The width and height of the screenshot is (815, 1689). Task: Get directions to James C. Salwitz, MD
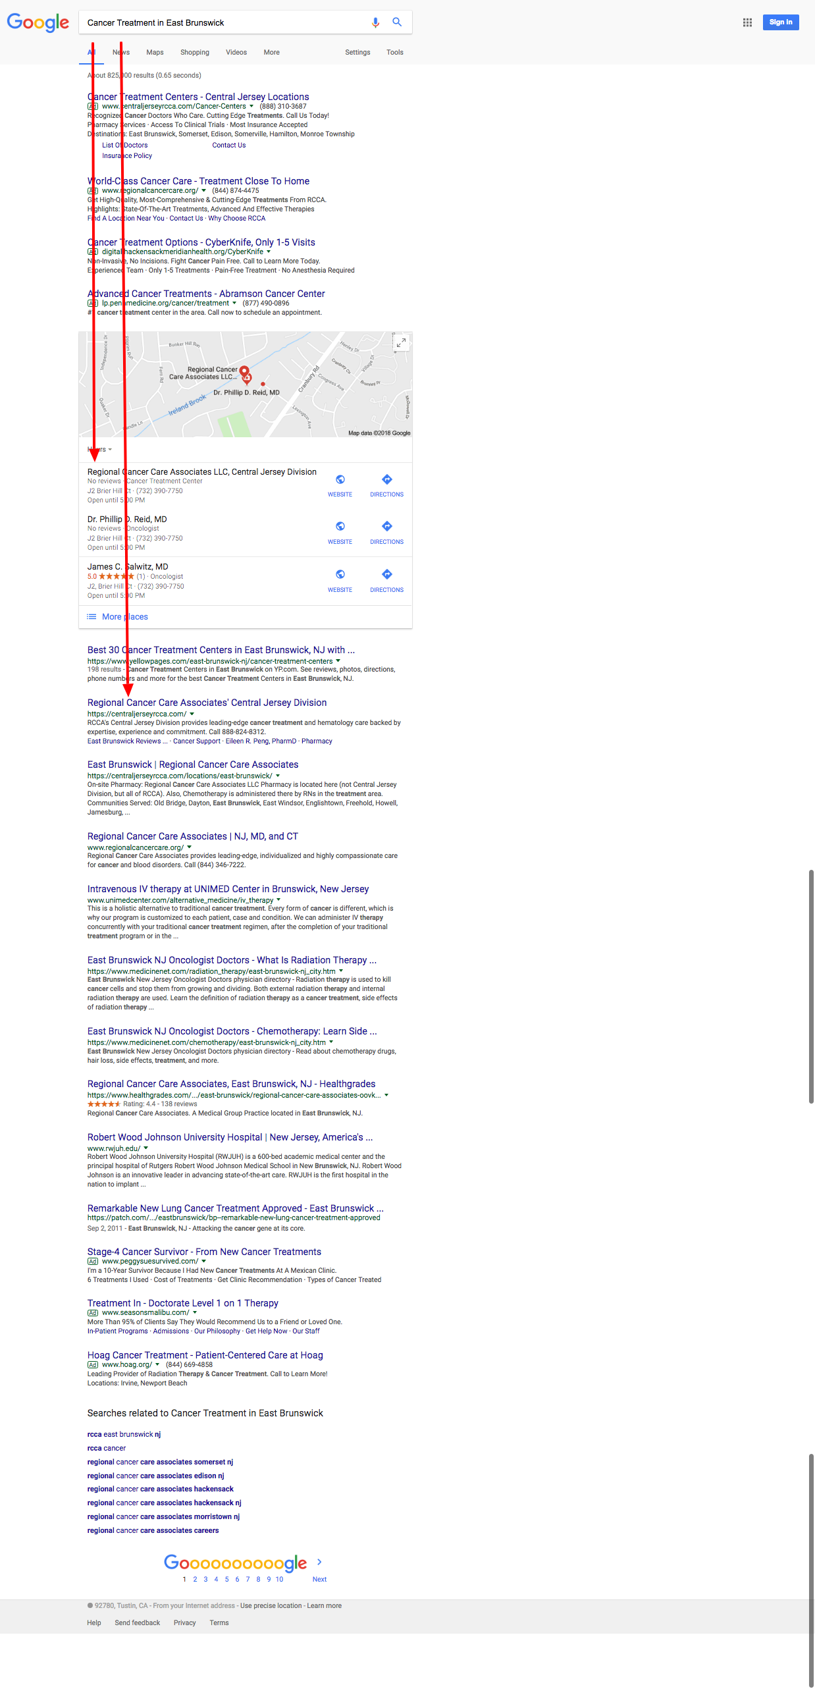(x=386, y=581)
